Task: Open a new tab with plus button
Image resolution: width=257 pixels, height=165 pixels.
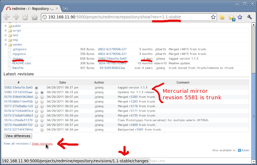Action: pyautogui.click(x=65, y=8)
